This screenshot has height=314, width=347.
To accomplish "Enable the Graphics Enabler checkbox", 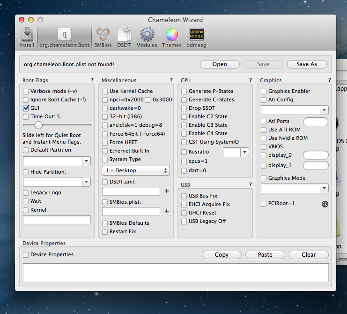I will coord(264,91).
